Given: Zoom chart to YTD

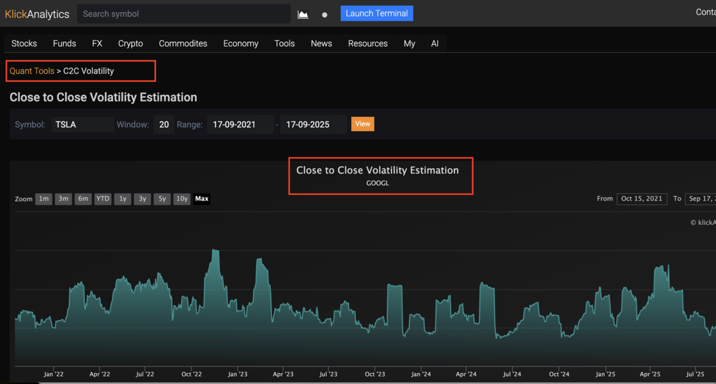Looking at the screenshot, I should (103, 199).
